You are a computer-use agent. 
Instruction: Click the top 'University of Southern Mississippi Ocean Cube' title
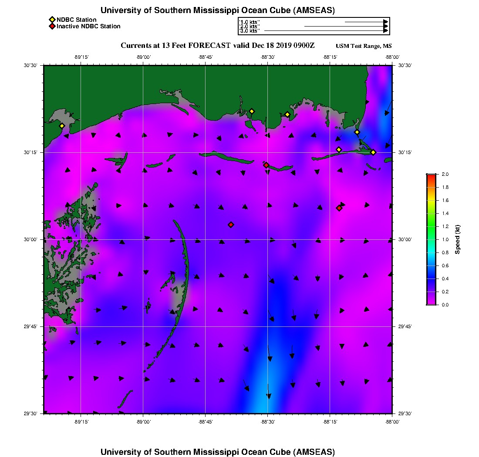pyautogui.click(x=218, y=10)
